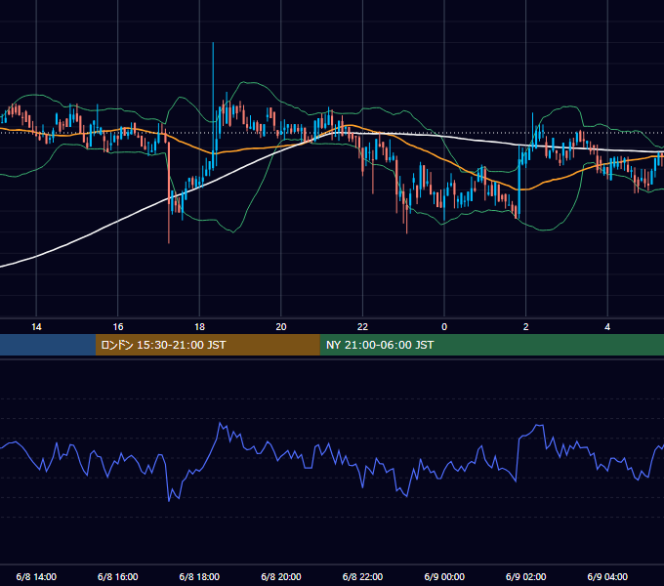Click the 6/8 16:00 time label

pos(118,576)
